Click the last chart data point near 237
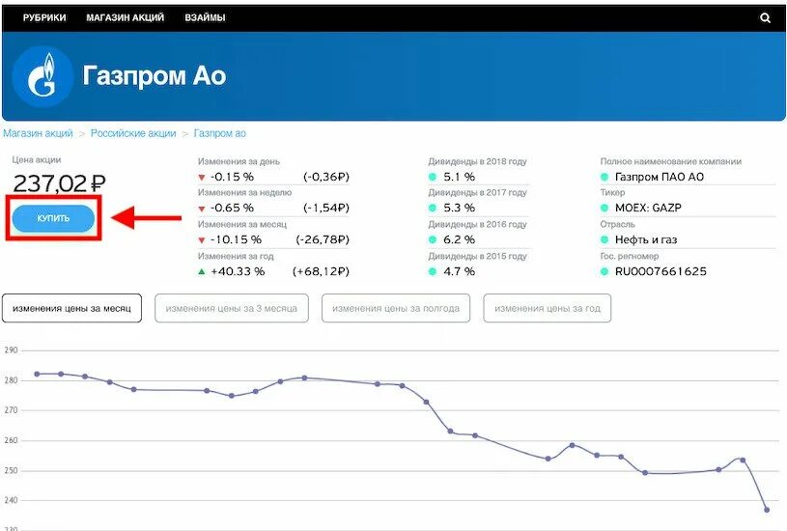787x531 pixels. [x=767, y=510]
